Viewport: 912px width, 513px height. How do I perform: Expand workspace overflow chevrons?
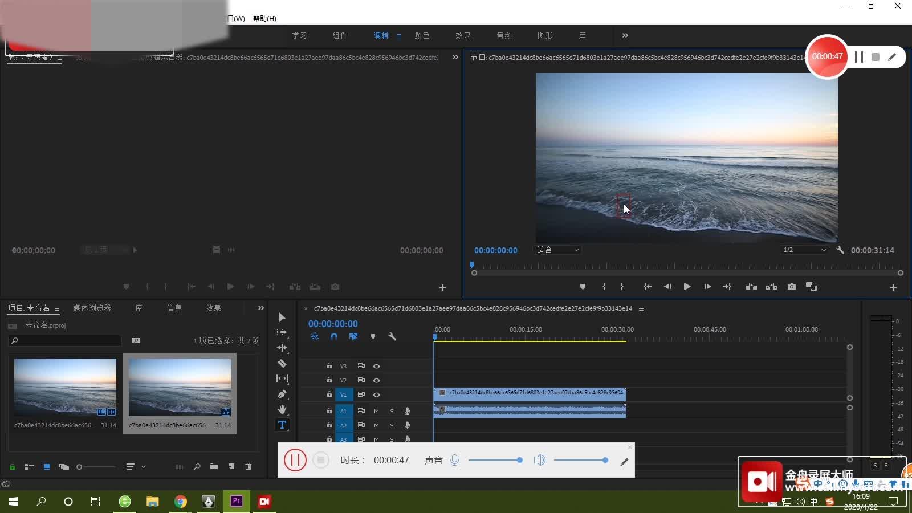pos(625,35)
